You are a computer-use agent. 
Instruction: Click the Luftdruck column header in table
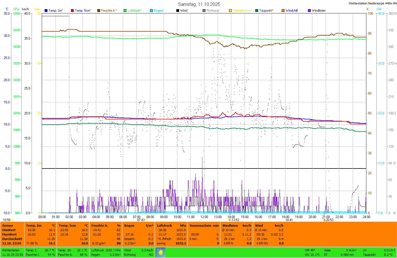[x=164, y=226]
